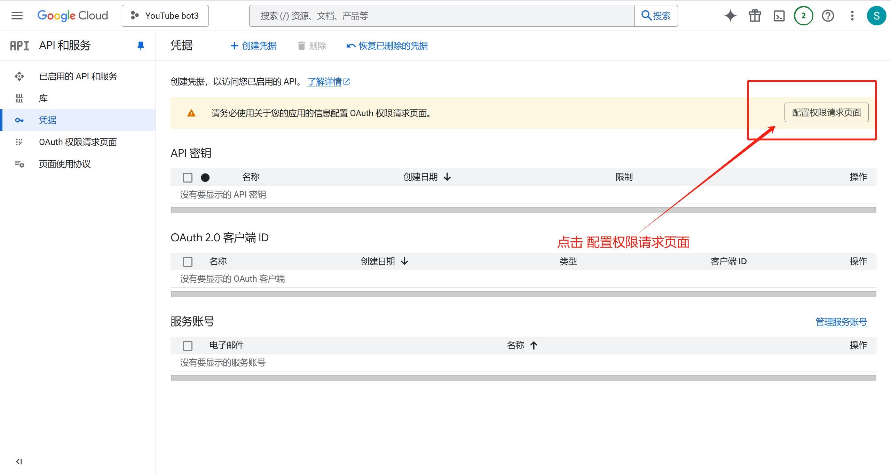The height and width of the screenshot is (475, 891).
Task: Open the YouTube bot3 project selector
Action: coord(165,16)
